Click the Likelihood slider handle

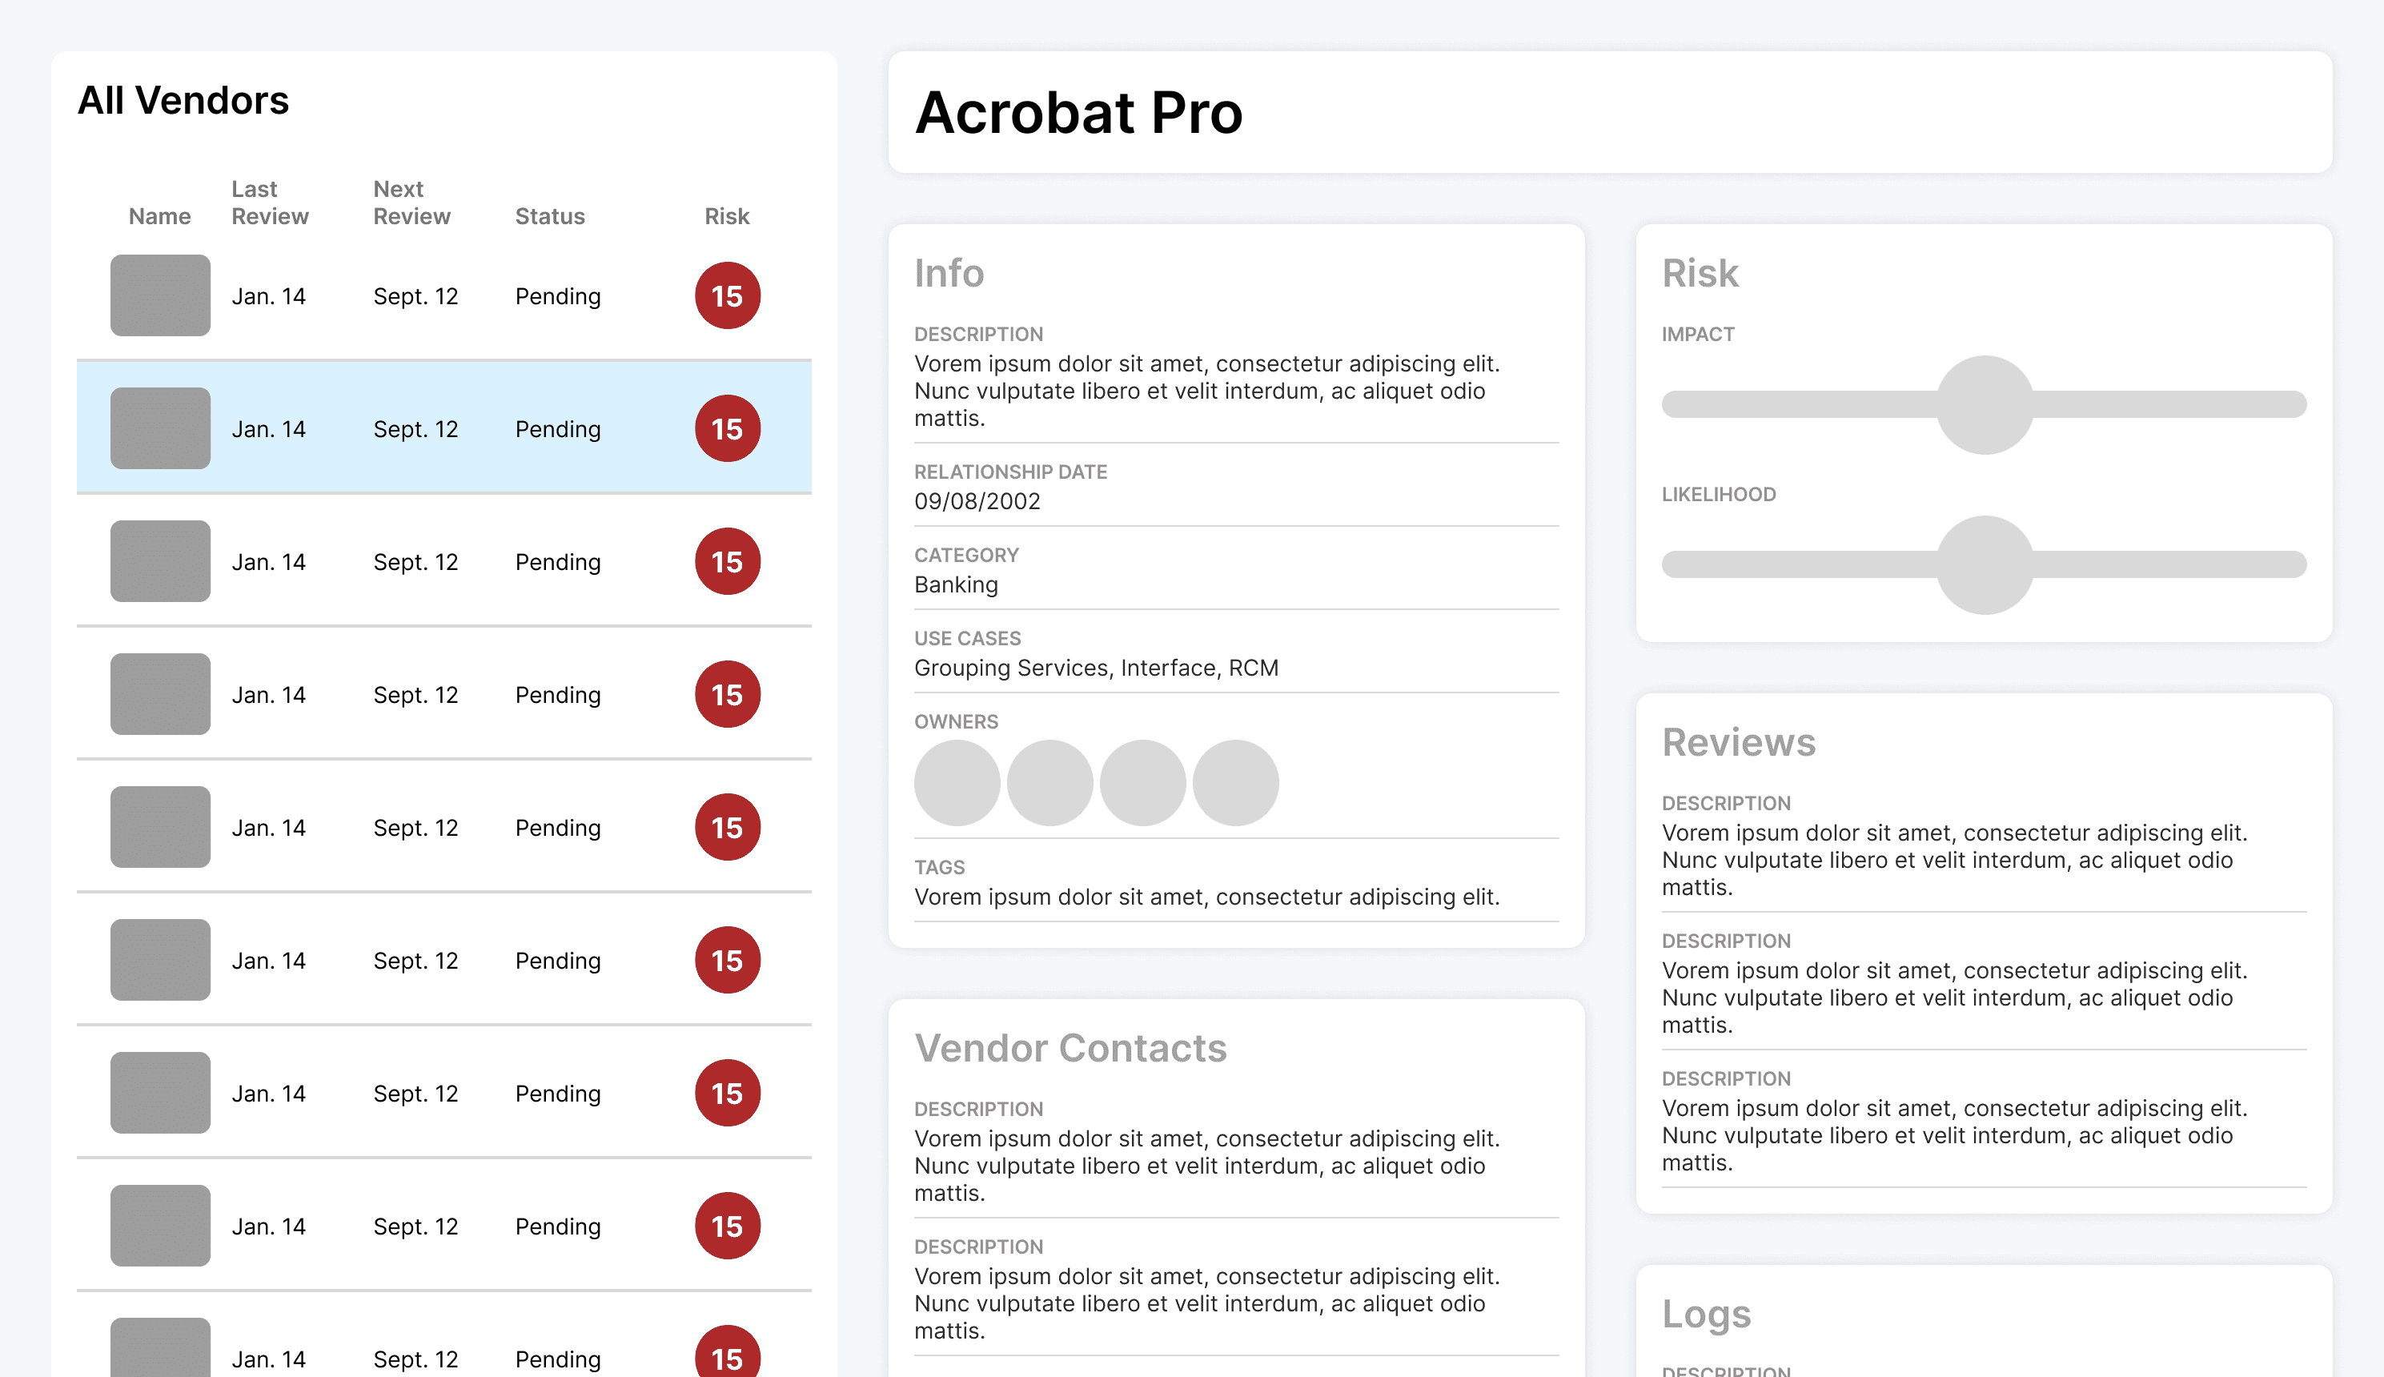(1984, 564)
